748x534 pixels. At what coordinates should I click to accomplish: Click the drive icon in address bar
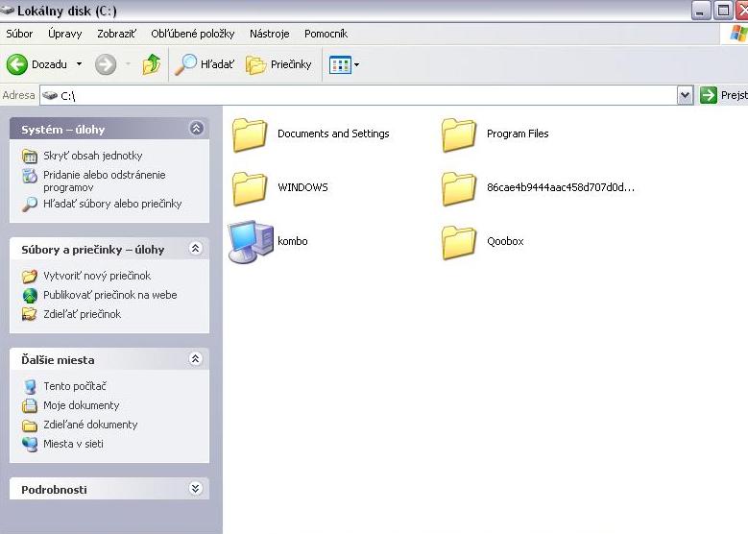(x=50, y=95)
